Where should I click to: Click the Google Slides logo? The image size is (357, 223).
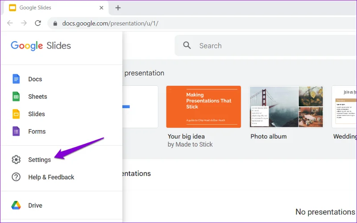coord(41,46)
